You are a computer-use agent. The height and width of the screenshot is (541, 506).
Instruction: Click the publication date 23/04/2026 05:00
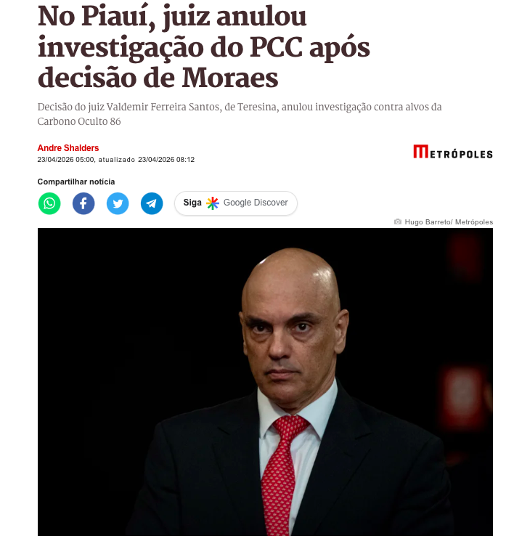coord(65,160)
